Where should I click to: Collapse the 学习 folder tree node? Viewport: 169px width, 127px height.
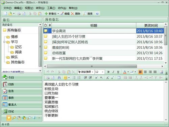[4, 42]
